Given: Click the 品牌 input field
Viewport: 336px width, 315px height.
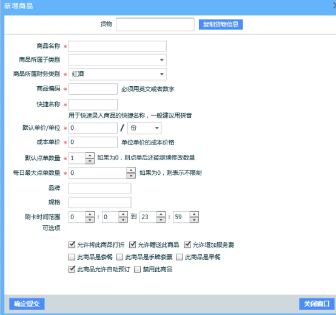Looking at the screenshot, I should pyautogui.click(x=100, y=188).
